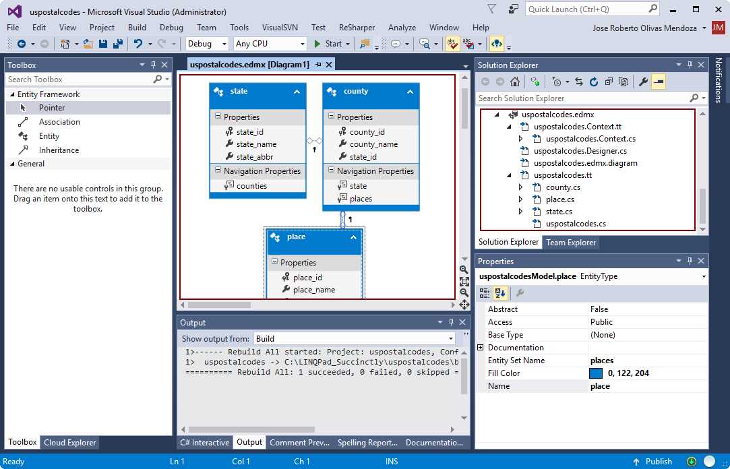Click the Collapse All icon in Solution Explorer
Image resolution: width=730 pixels, height=469 pixels.
pyautogui.click(x=609, y=82)
